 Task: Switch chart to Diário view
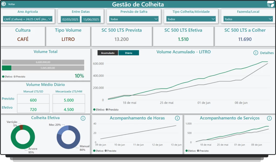(129, 53)
